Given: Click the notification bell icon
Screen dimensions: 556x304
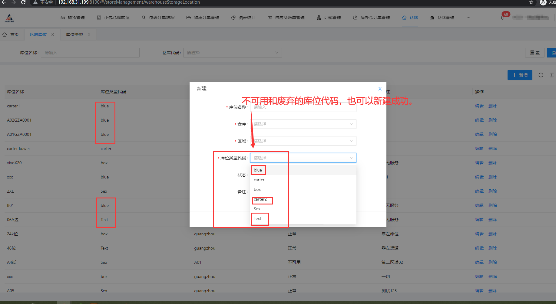Looking at the screenshot, I should pos(503,18).
